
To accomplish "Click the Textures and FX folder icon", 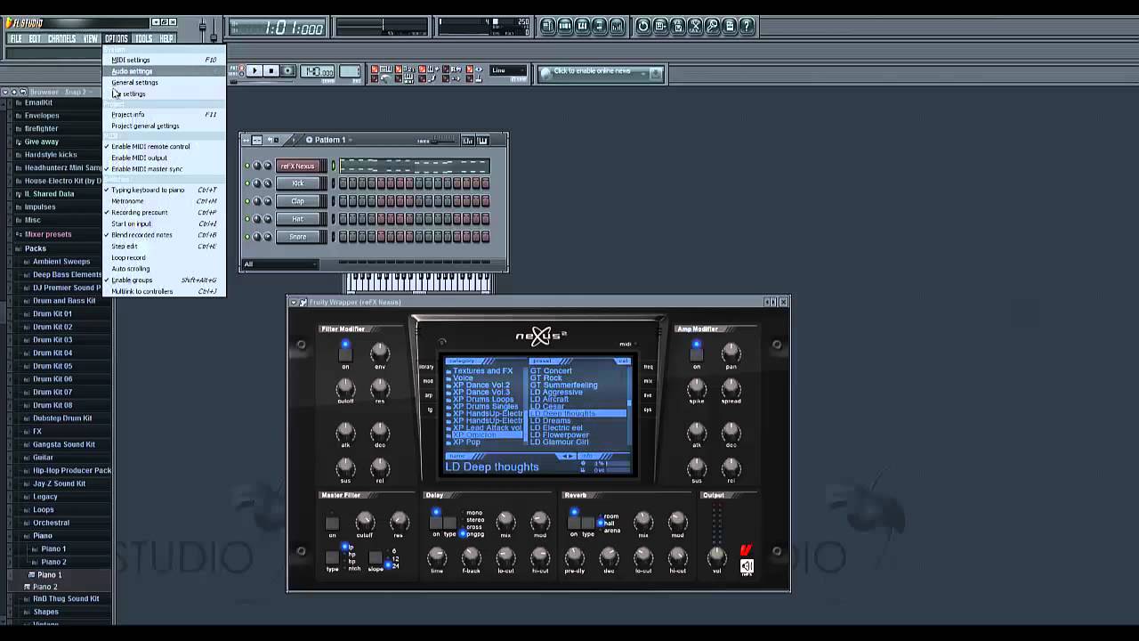I will pos(448,371).
